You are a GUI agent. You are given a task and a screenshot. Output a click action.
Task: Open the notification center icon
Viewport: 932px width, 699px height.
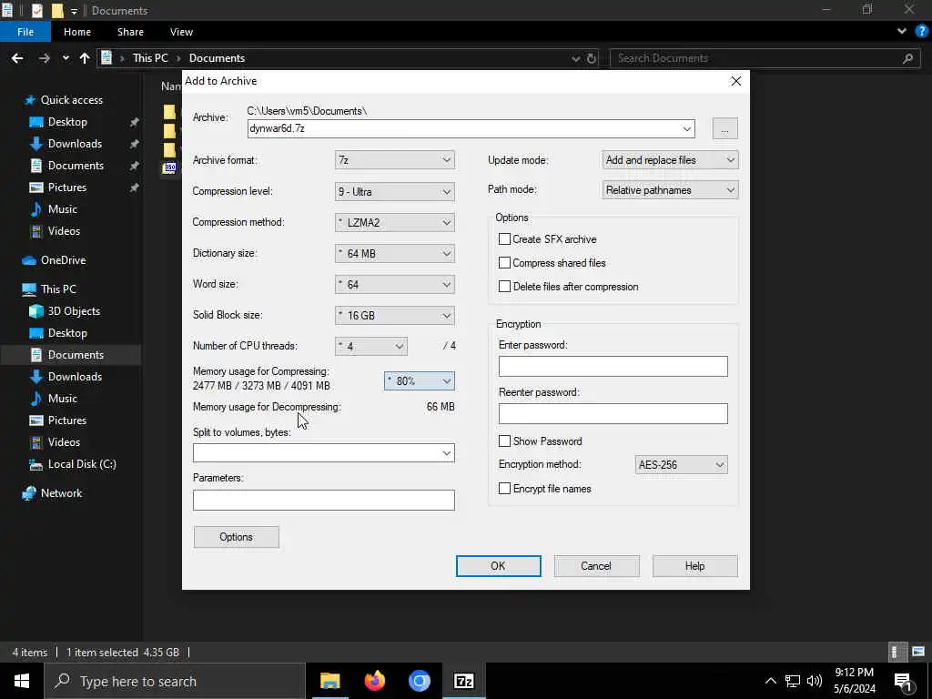903,681
